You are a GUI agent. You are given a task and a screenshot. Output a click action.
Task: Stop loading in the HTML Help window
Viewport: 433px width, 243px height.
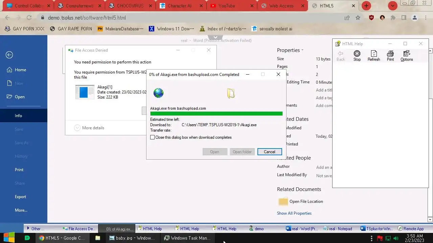357,56
